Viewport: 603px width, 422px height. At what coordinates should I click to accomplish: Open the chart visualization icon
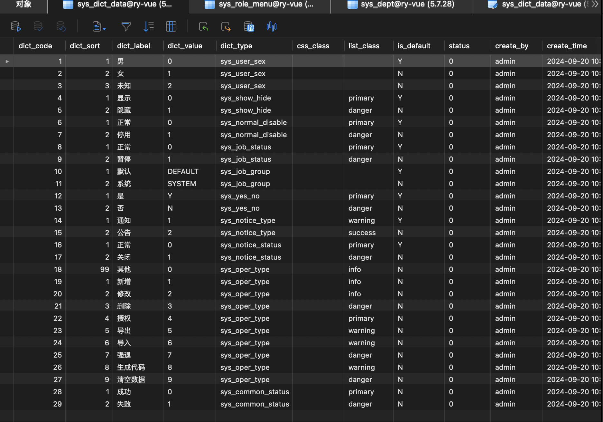click(x=272, y=26)
